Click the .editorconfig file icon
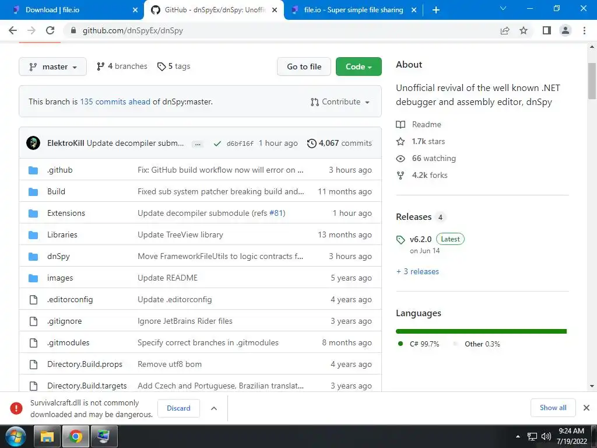Viewport: 597px width, 448px height. pyautogui.click(x=33, y=299)
